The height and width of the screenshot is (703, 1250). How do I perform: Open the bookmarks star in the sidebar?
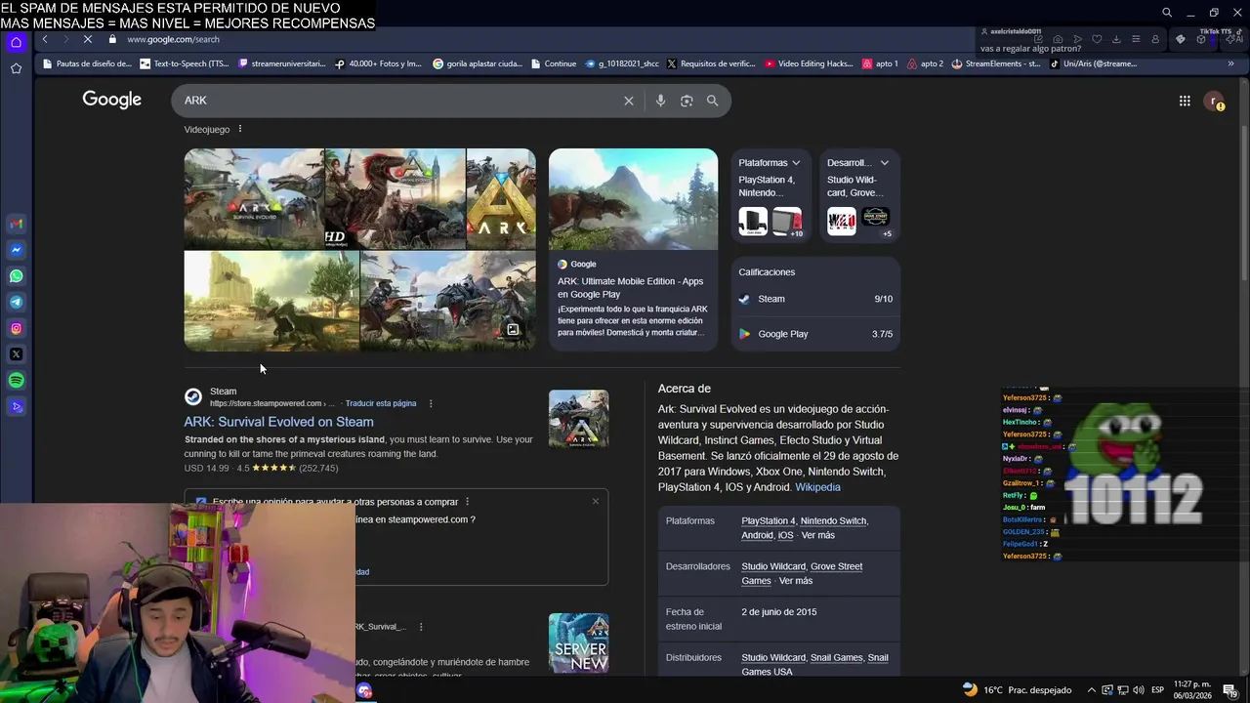[16, 68]
